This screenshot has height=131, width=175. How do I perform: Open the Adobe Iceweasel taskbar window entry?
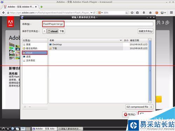(44, 129)
